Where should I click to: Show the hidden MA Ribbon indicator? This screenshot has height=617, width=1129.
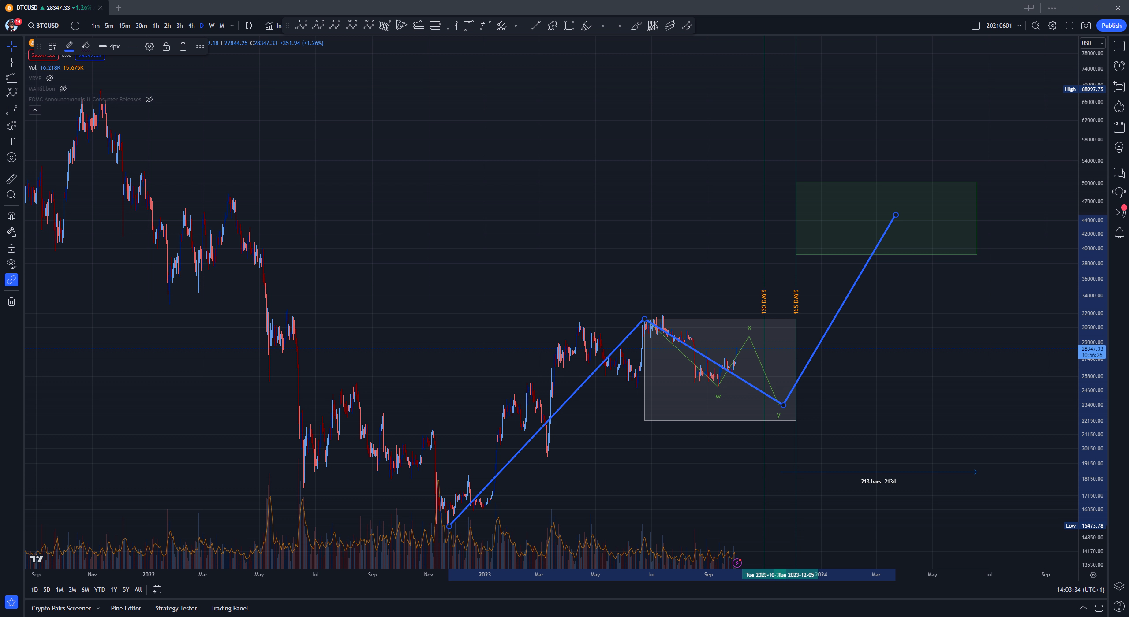[x=63, y=89]
